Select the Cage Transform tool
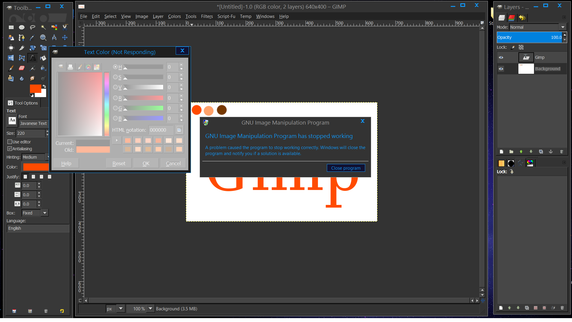The image size is (572, 322). 22,58
